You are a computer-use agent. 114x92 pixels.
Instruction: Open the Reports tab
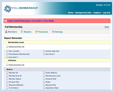28,32
